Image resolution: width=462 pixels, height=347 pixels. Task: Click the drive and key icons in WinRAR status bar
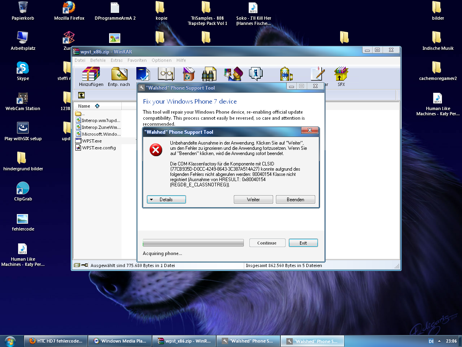pyautogui.click(x=81, y=265)
